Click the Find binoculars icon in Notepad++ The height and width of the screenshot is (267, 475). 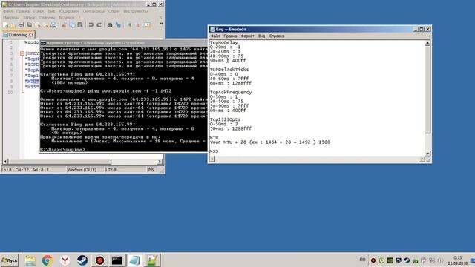[x=110, y=25]
